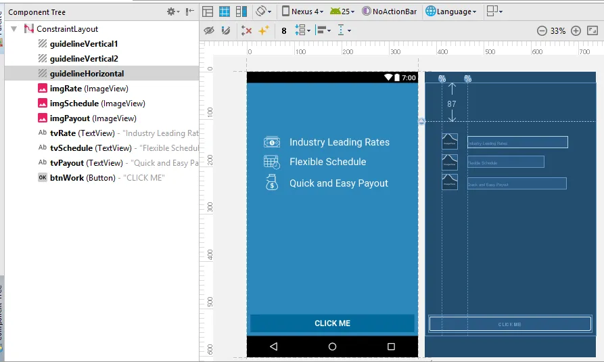This screenshot has height=362, width=604.
Task: Toggle show constraints eye icon
Action: (x=209, y=30)
